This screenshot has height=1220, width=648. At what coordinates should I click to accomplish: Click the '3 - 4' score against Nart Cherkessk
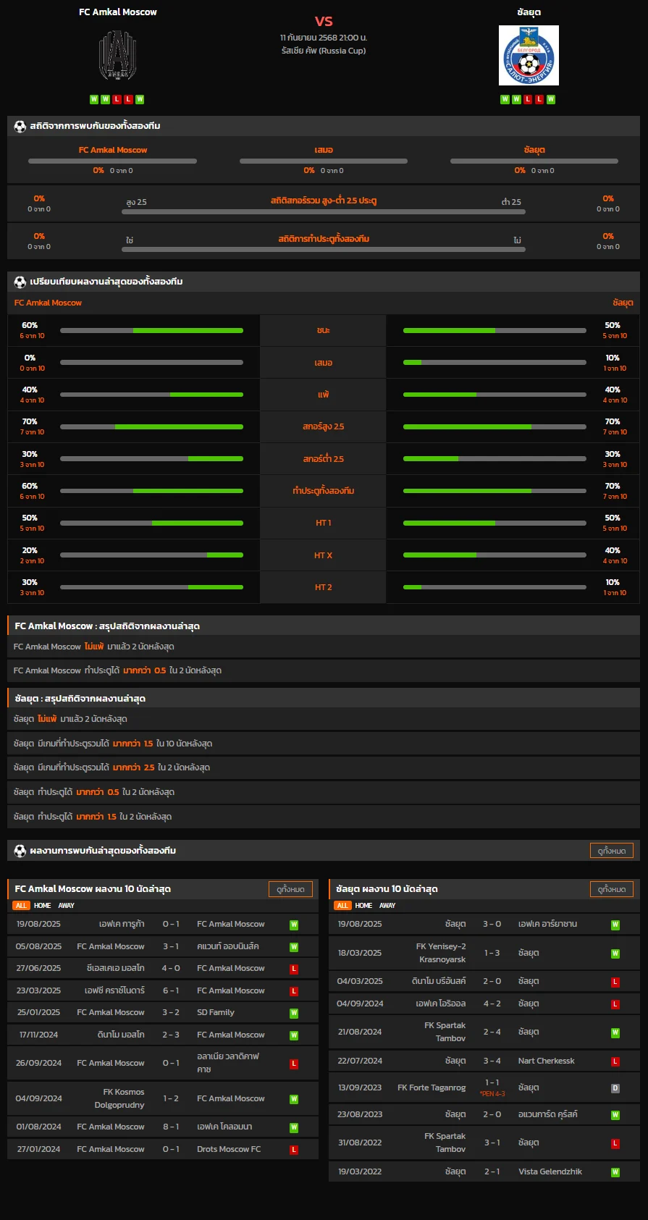click(x=492, y=1061)
